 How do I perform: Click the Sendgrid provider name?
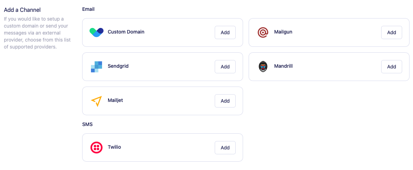coord(118,66)
